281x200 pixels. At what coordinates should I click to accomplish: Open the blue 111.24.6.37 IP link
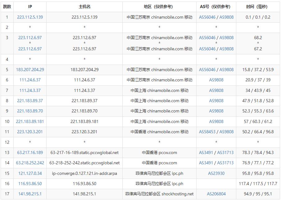30,80
